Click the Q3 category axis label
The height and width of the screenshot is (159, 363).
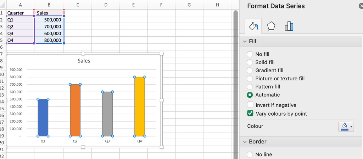(x=107, y=141)
